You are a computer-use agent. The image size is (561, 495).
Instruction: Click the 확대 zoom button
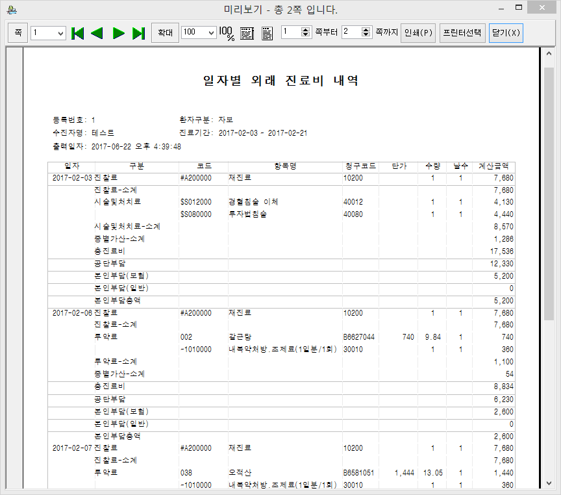click(165, 32)
